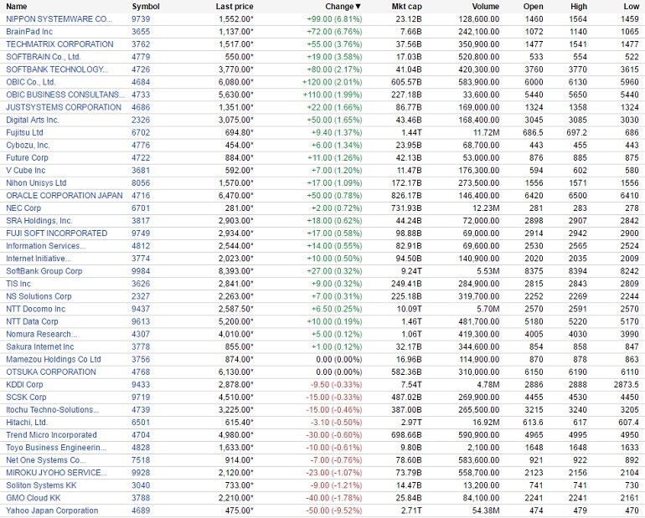Open Net One Systems Co... link
Image resolution: width=645 pixels, height=518 pixels.
46,460
